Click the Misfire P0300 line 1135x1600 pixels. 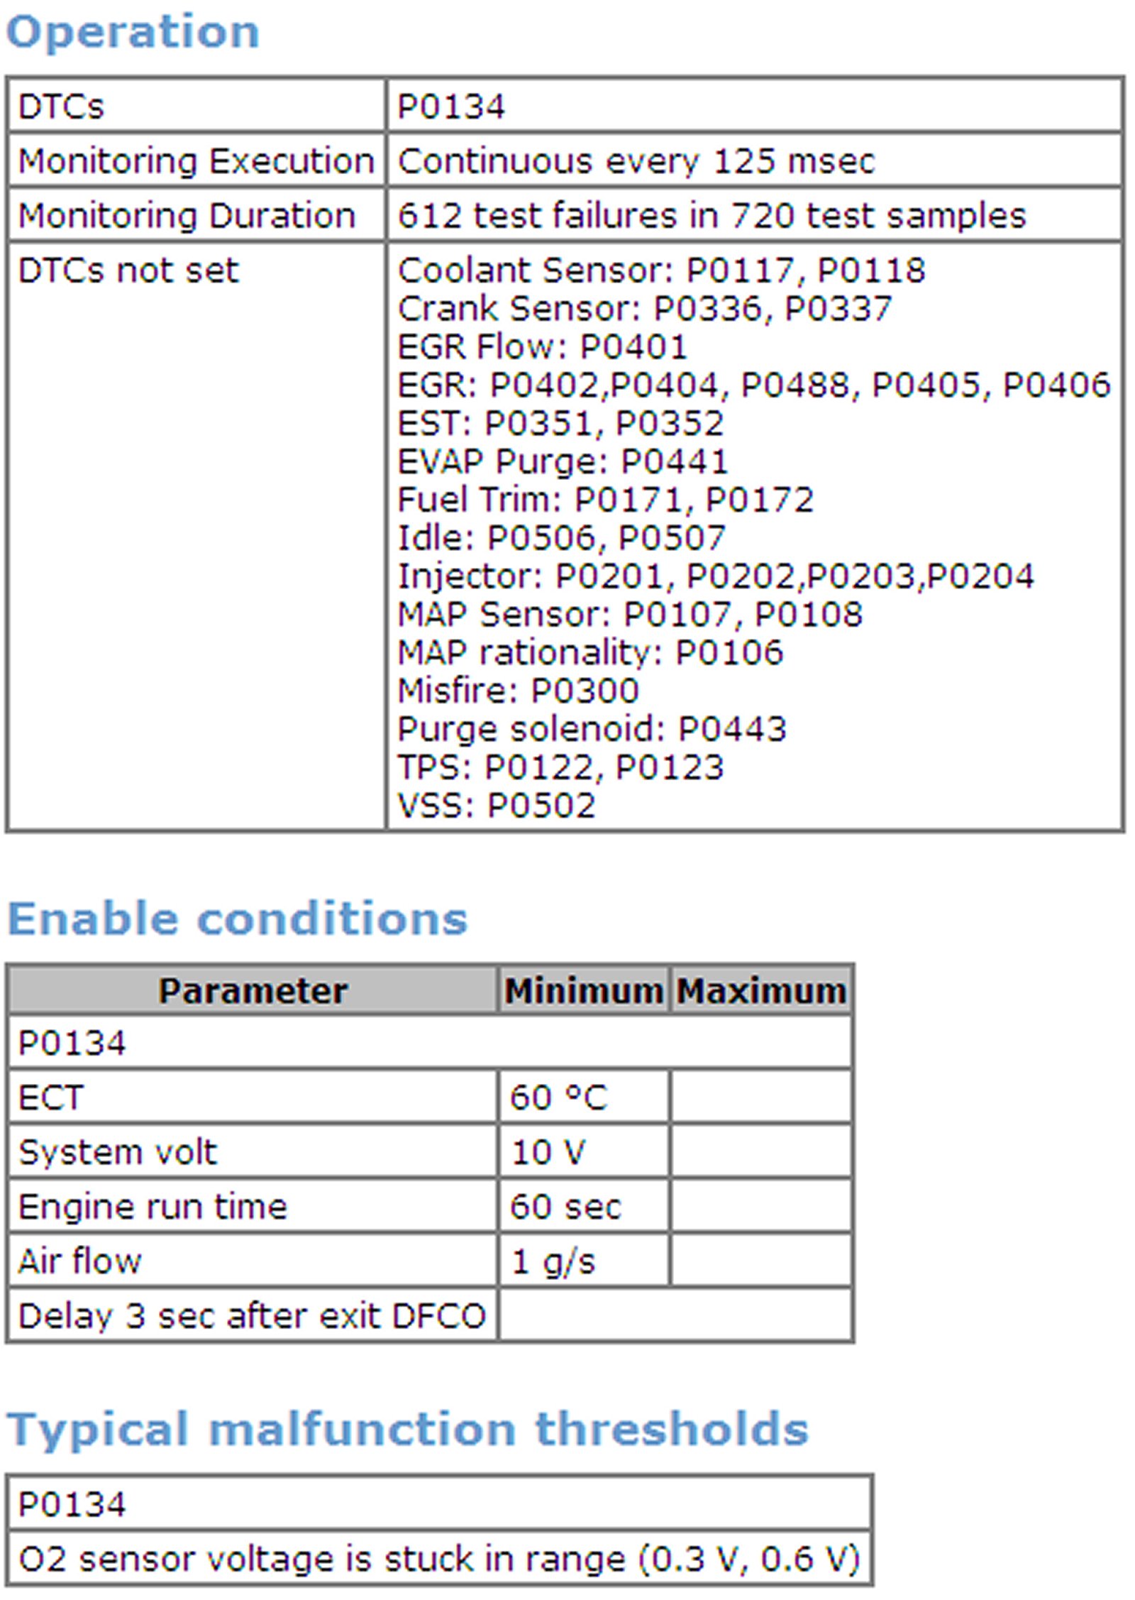click(518, 691)
